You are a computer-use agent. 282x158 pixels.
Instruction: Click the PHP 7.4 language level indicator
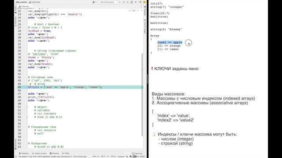[96, 157]
